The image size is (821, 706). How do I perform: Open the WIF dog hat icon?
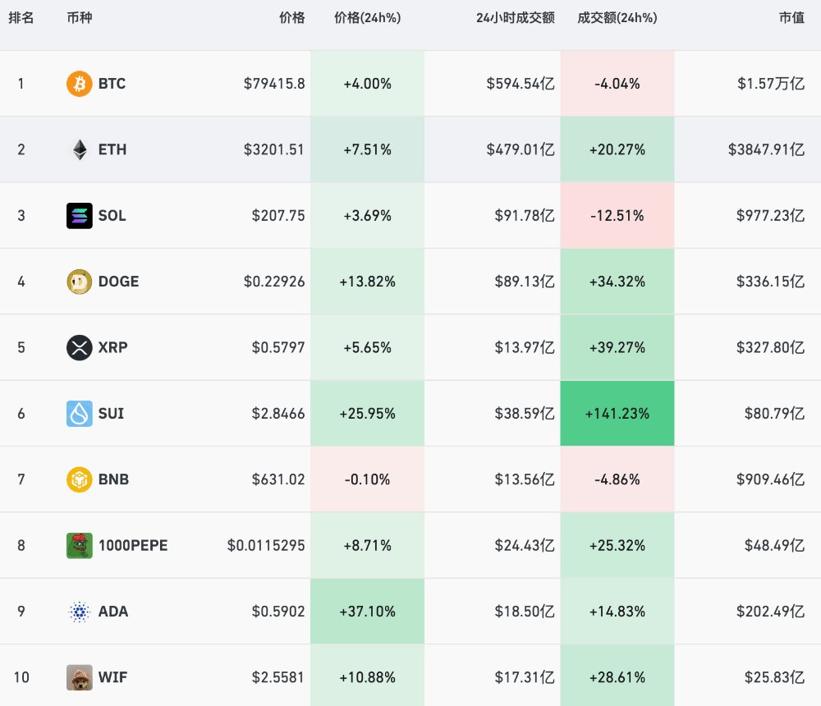pos(80,677)
